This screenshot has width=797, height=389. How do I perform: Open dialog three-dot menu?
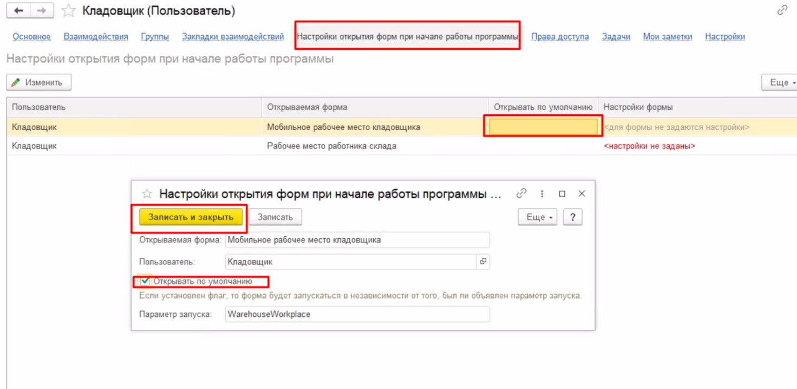point(542,193)
